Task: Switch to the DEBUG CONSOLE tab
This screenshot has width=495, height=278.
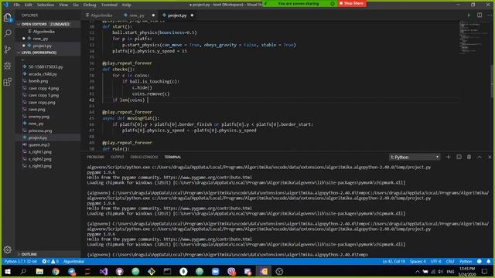Action: coord(144,157)
